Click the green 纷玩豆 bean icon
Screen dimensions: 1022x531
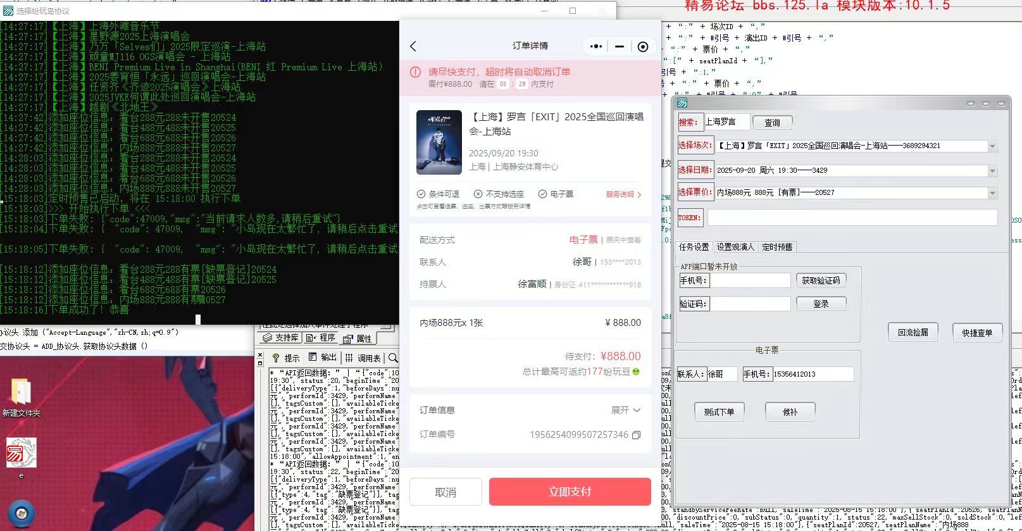tap(636, 372)
